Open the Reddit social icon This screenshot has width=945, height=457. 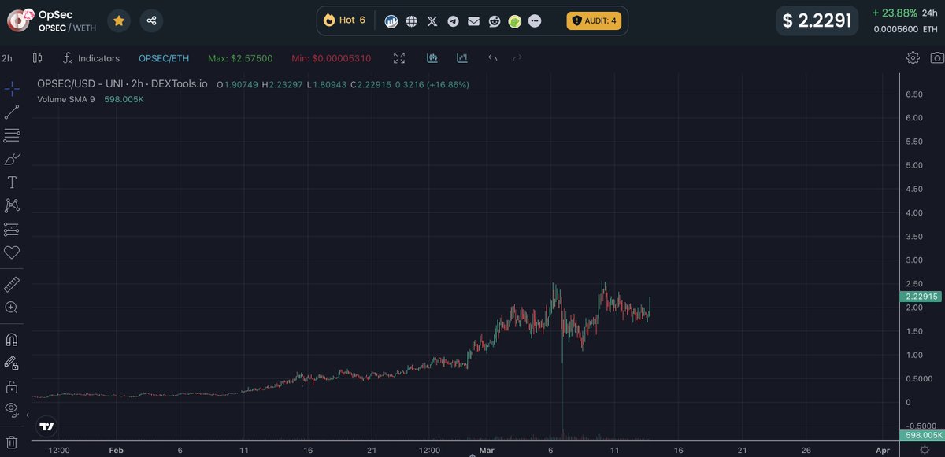(494, 21)
